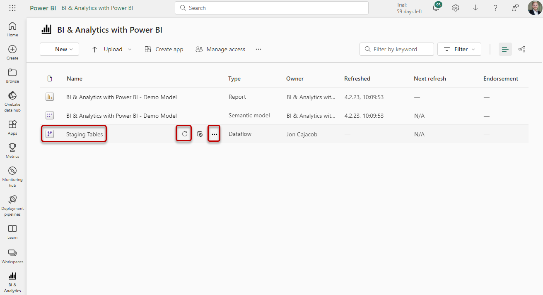This screenshot has height=295, width=543.
Task: Click owner Jon Cajacob cell
Action: click(x=302, y=134)
